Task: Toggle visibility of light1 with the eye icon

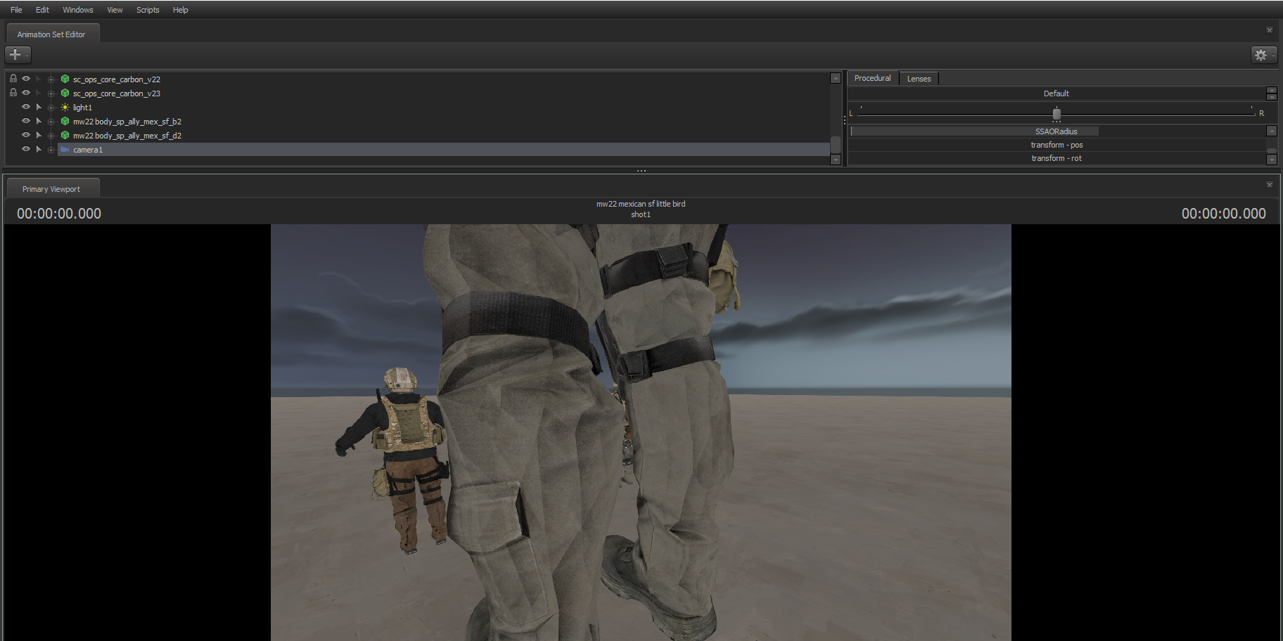Action: (x=25, y=107)
